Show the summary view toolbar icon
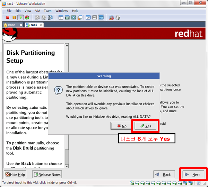The image size is (208, 187). [x=88, y=17]
